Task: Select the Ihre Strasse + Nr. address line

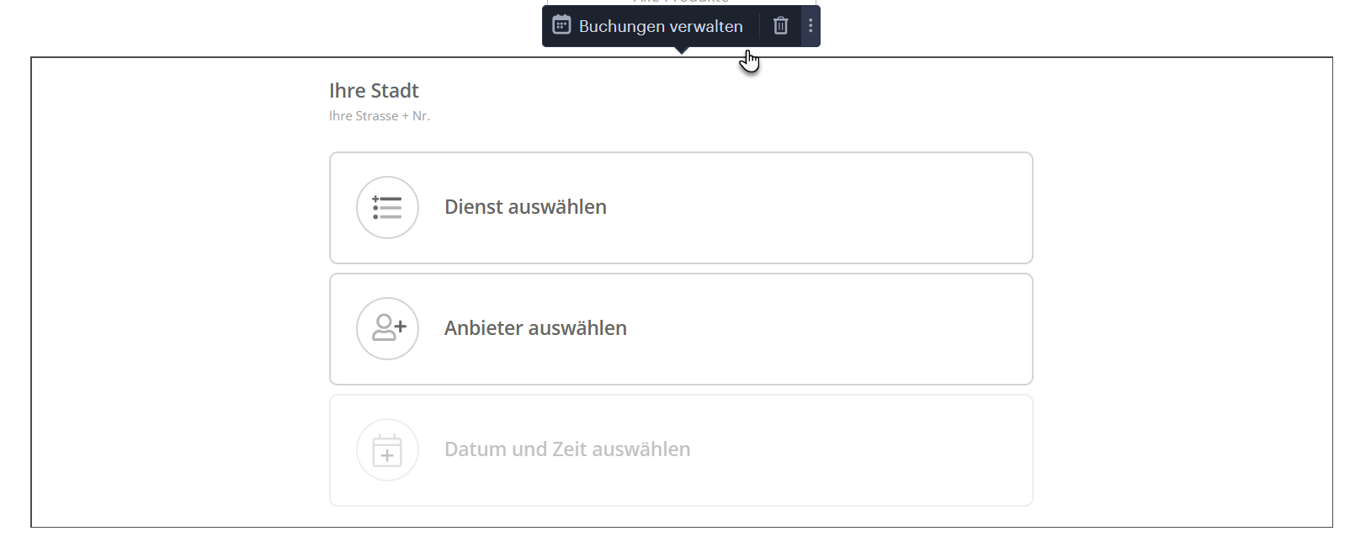Action: click(x=380, y=116)
